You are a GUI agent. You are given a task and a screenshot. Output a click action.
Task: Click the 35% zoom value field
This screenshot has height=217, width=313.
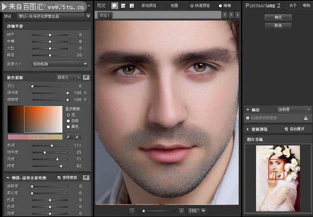(x=194, y=211)
